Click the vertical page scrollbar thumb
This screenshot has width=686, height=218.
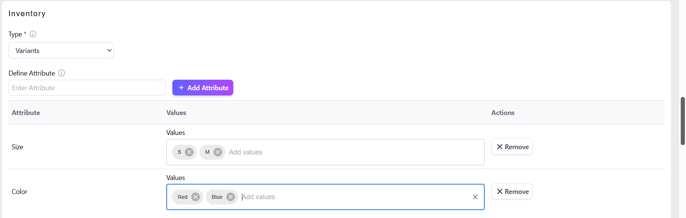pos(683,121)
